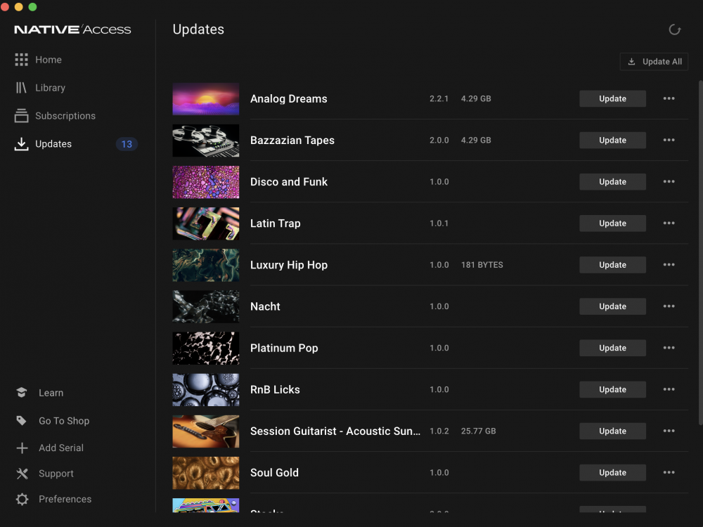Update Bazzazian Tapes
Viewport: 703px width, 527px height.
click(612, 141)
